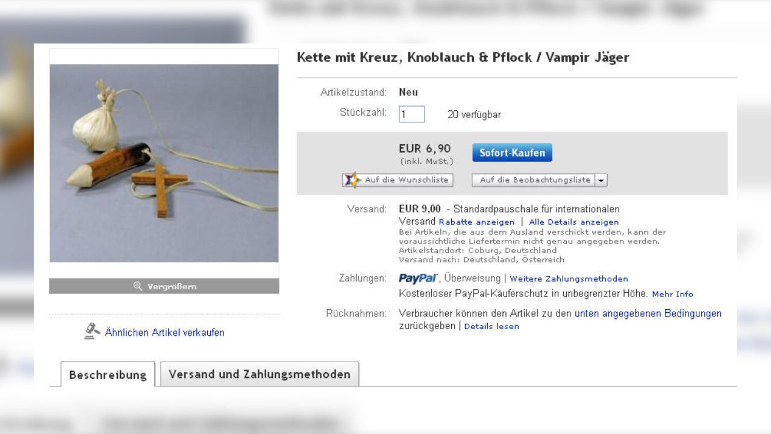Open the Versand und Zahlungsmethoden tab
This screenshot has width=771, height=434.
[x=260, y=374]
